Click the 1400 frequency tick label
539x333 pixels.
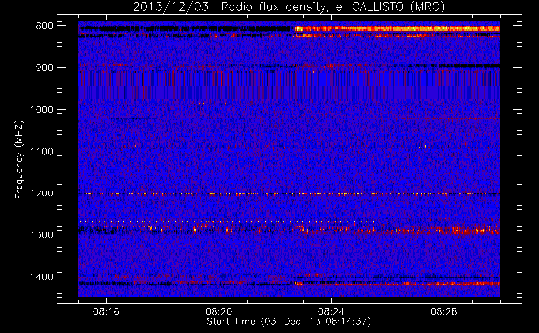pos(42,277)
